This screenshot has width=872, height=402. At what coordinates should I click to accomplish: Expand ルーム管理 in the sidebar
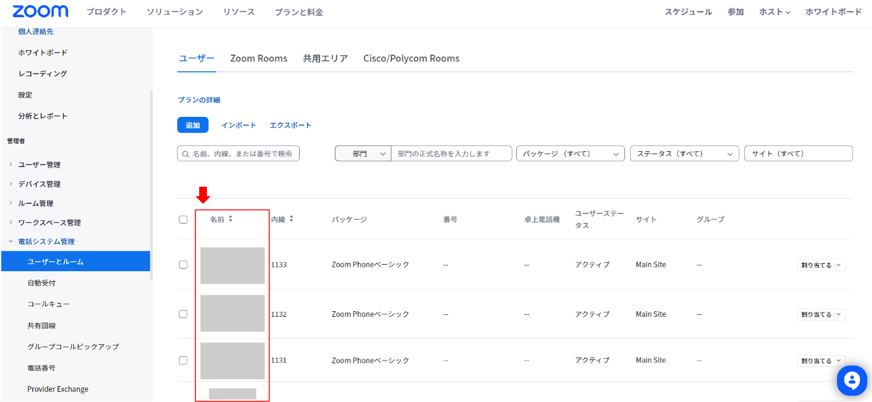click(36, 203)
